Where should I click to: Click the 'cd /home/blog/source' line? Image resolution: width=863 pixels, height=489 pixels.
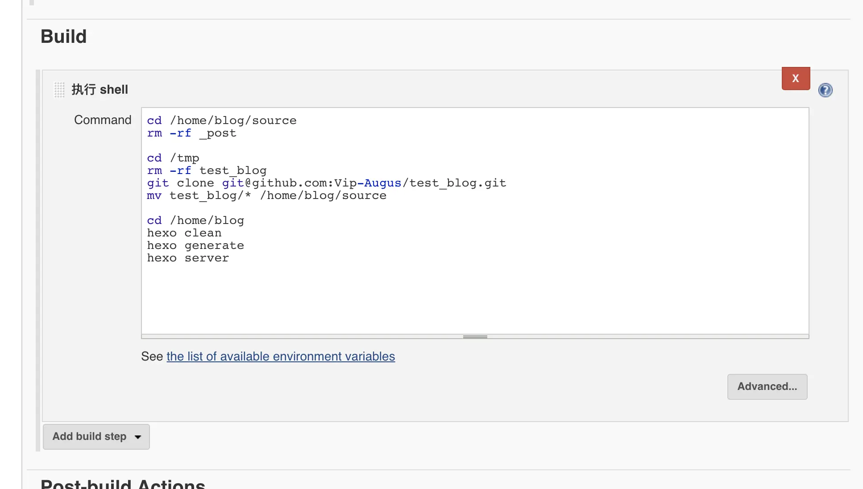click(222, 120)
